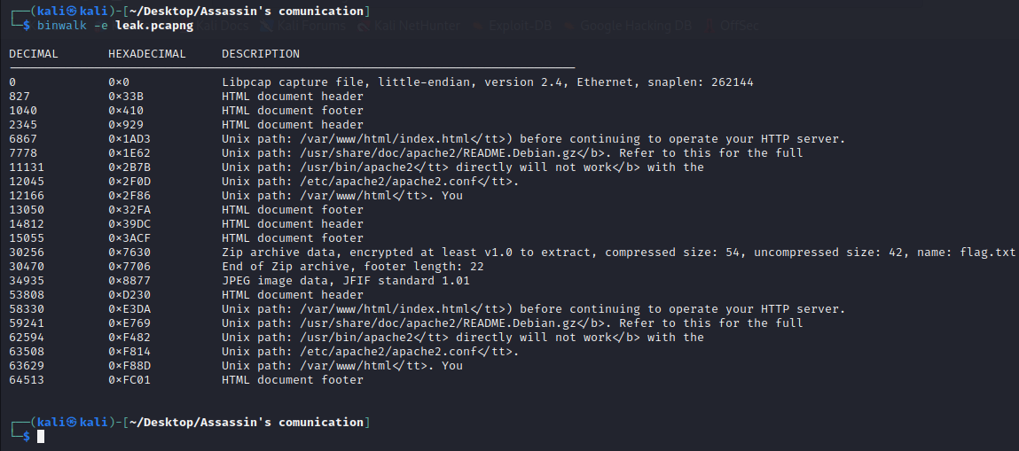1019x451 pixels.
Task: Click the terminal cursor at the empty prompt
Action: tap(41, 437)
